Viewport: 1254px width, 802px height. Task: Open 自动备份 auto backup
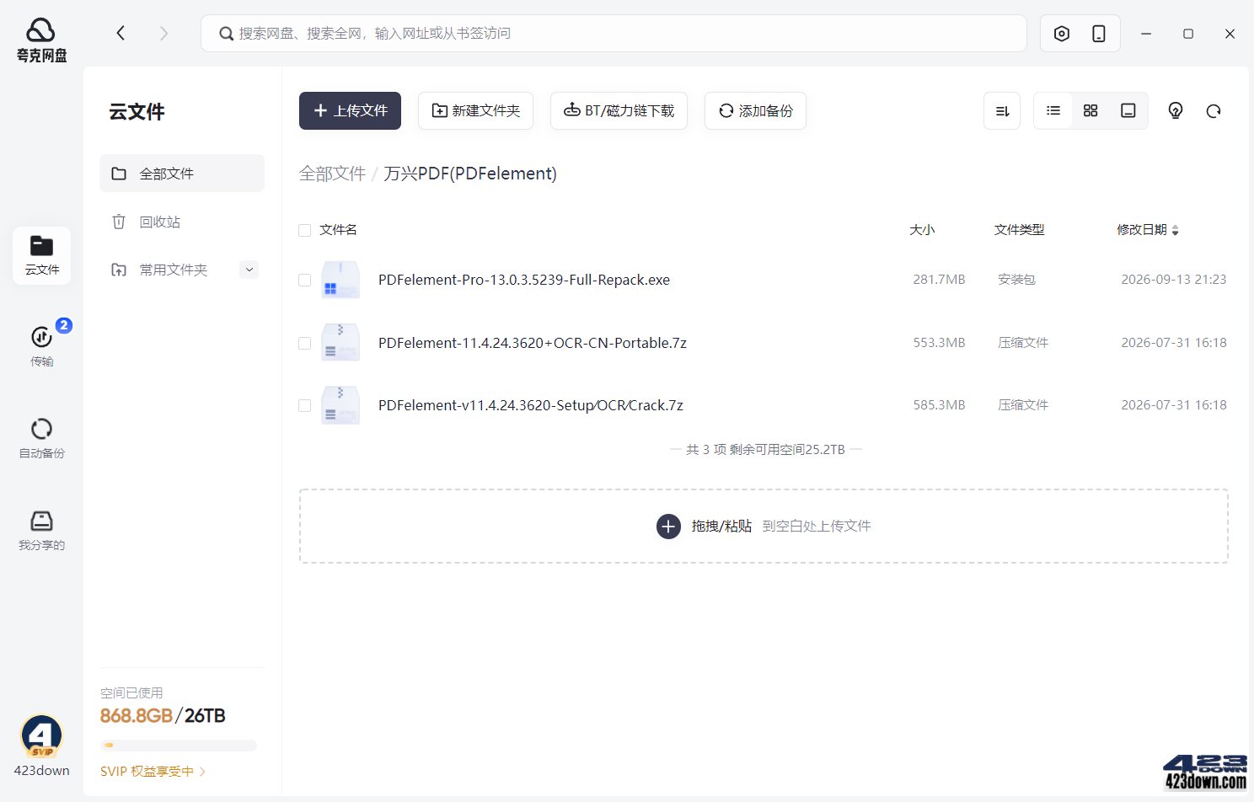point(42,438)
